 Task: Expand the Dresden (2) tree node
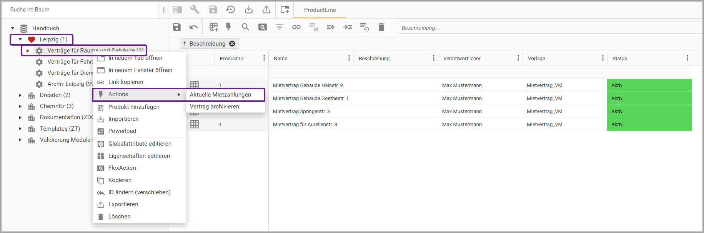(20, 95)
